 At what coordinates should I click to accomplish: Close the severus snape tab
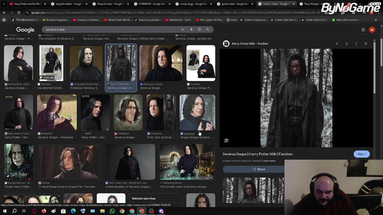point(294,4)
